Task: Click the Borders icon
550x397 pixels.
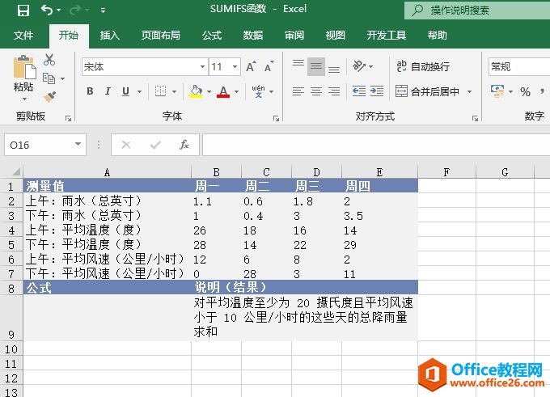Action: [161, 91]
